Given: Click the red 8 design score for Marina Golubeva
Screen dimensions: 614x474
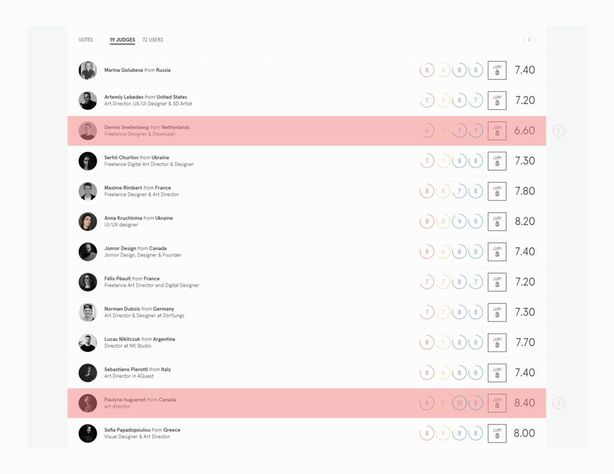Looking at the screenshot, I should tap(427, 70).
